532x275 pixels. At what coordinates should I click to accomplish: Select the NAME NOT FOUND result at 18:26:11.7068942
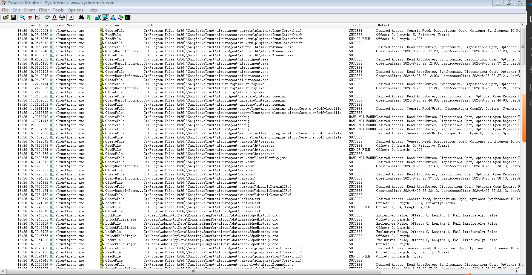click(x=362, y=117)
